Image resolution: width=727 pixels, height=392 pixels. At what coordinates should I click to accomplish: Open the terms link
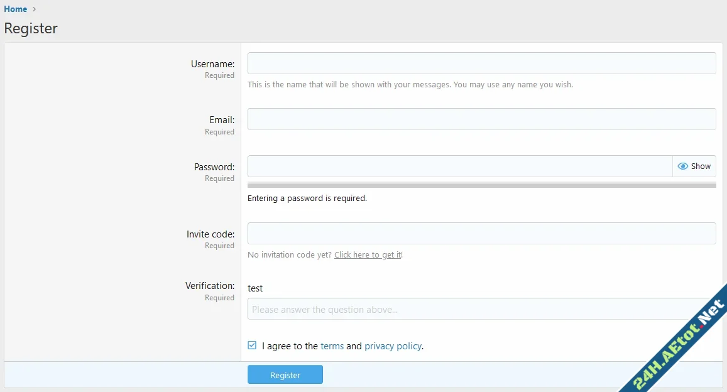point(332,346)
